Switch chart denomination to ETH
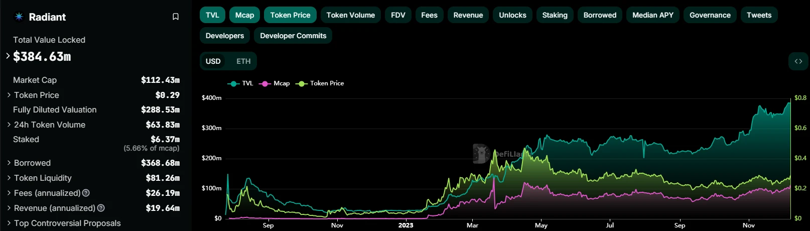The width and height of the screenshot is (810, 231). pos(243,61)
